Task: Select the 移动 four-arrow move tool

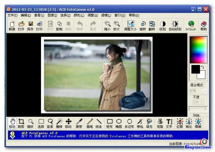Action: (x=69, y=123)
